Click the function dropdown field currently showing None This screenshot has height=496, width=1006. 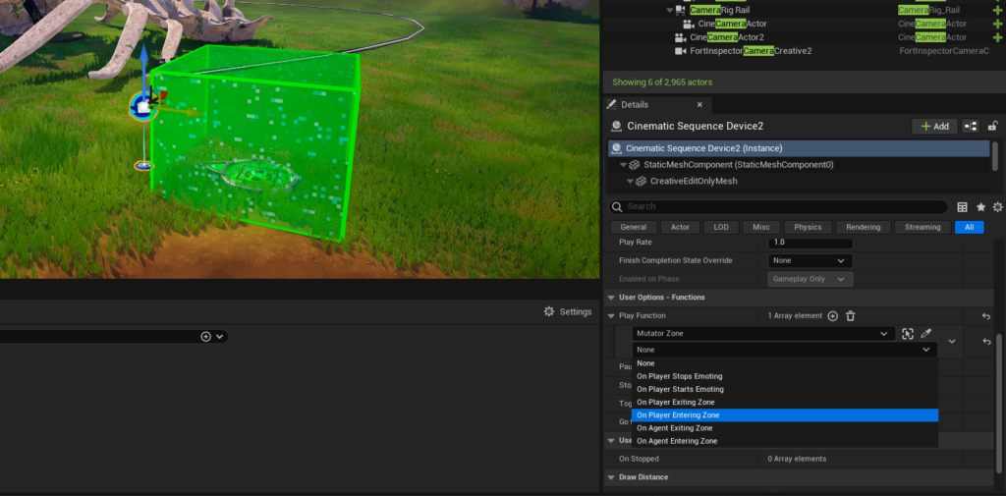pyautogui.click(x=785, y=350)
